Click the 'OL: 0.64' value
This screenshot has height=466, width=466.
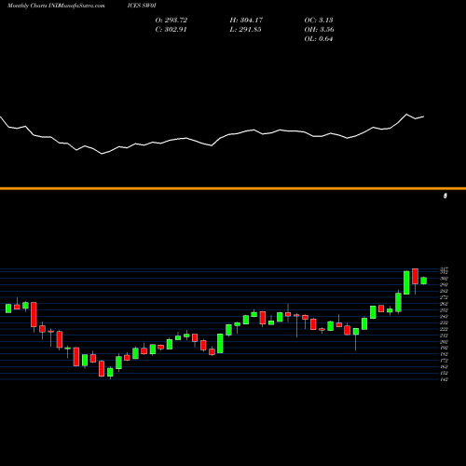click(319, 39)
